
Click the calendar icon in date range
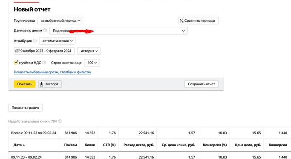(17, 51)
